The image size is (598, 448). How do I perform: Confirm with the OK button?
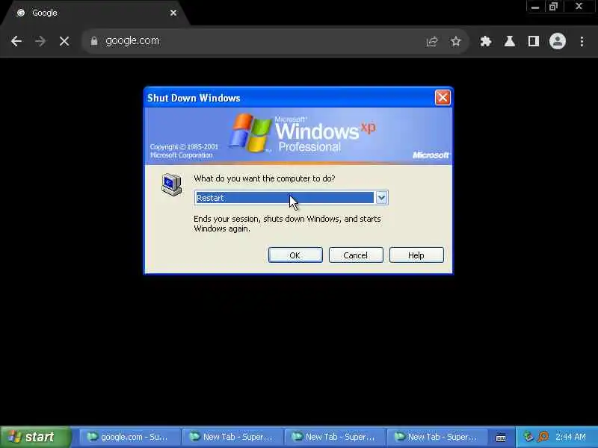coord(295,255)
